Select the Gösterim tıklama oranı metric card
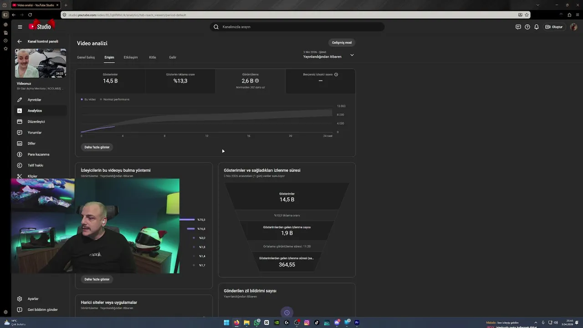The image size is (583, 328). [180, 81]
